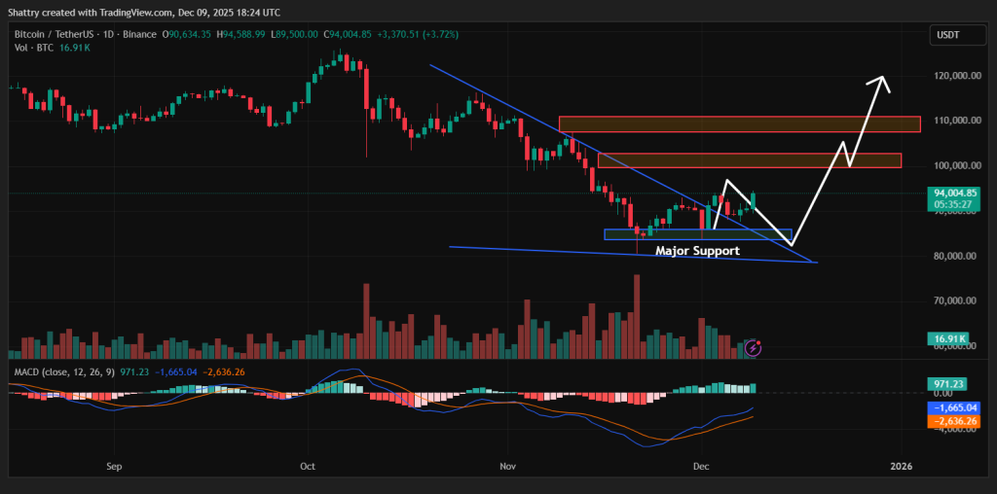Click the Shattry created with TradingView.com header
Image resolution: width=997 pixels, height=494 pixels.
coord(144,13)
